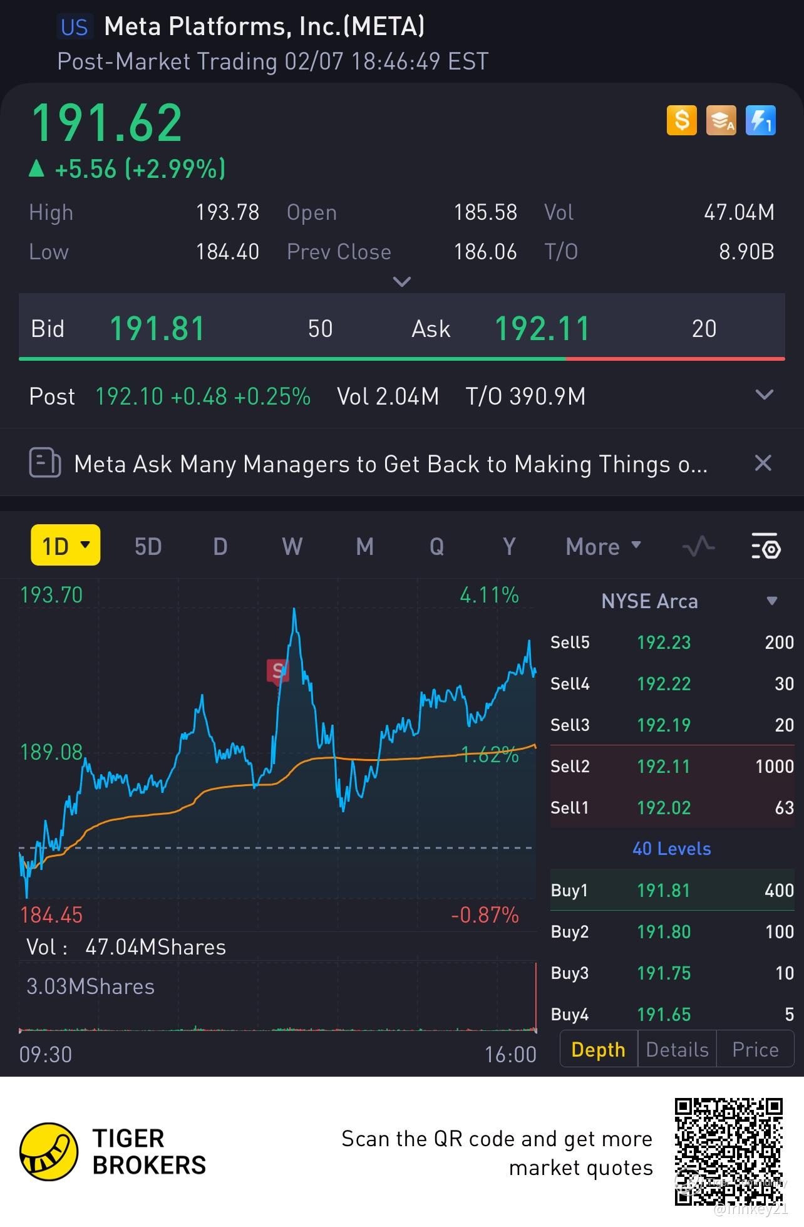804x1227 pixels.
Task: Tap the 3.03MShares volume label
Action: (90, 986)
